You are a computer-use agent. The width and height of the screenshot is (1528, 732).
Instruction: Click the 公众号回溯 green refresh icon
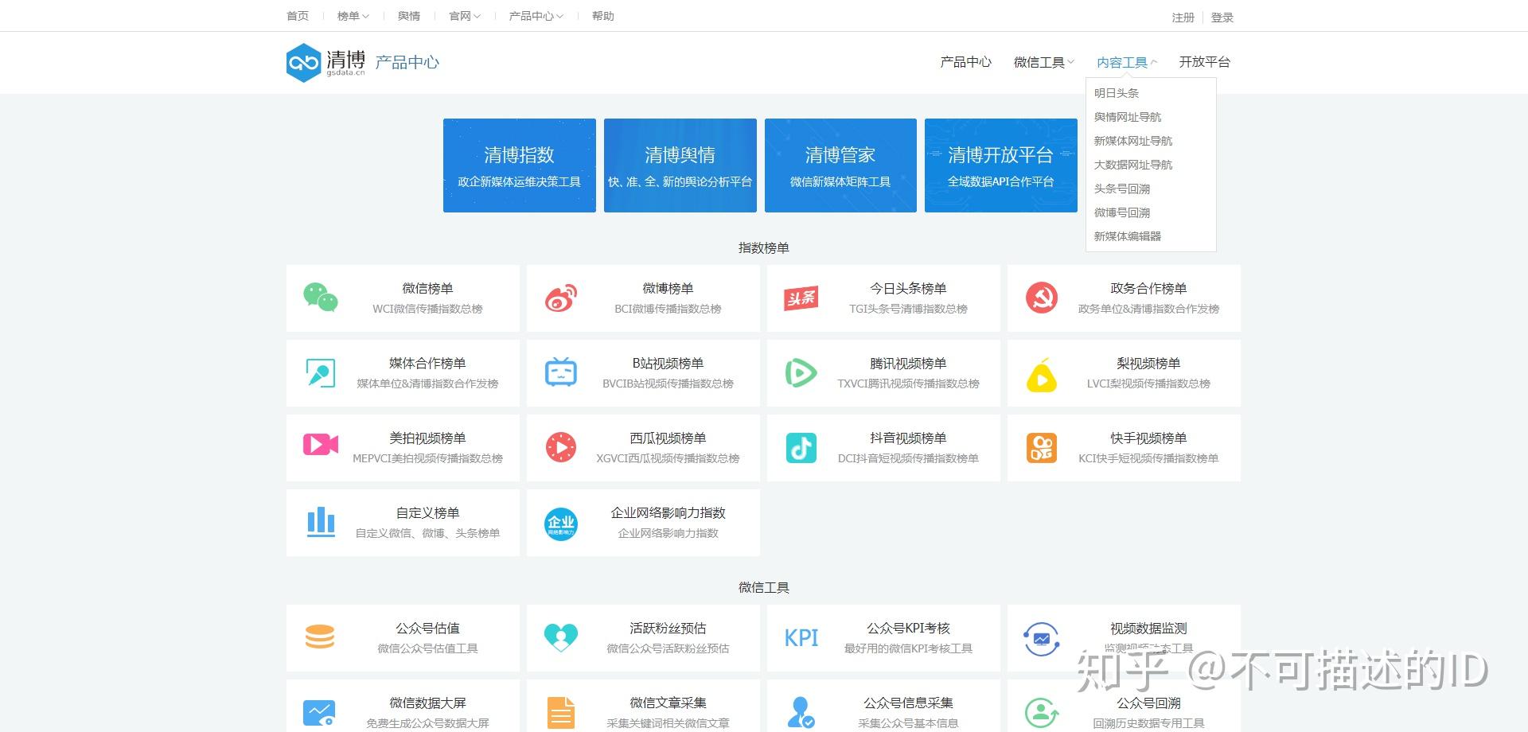(1042, 713)
